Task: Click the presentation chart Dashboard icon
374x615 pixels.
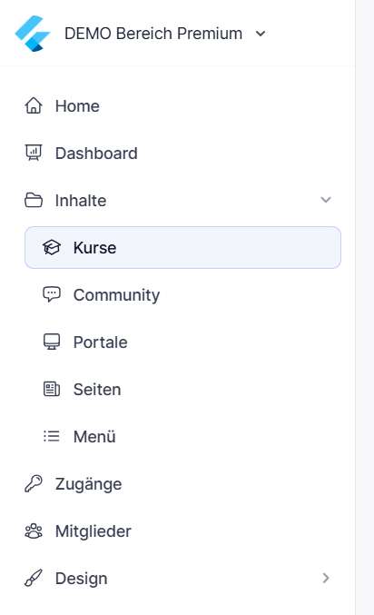Action: coord(34,153)
